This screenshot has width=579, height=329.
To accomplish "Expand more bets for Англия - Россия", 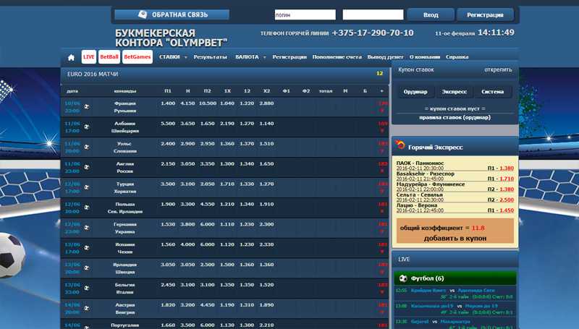I will (382, 168).
